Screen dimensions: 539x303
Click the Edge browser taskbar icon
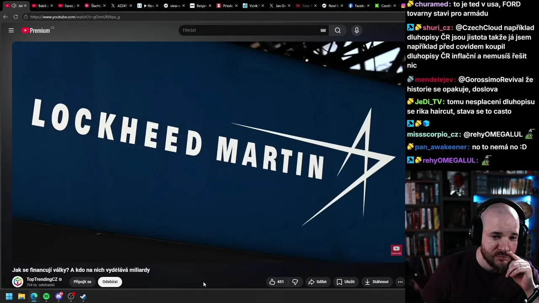[x=34, y=296]
